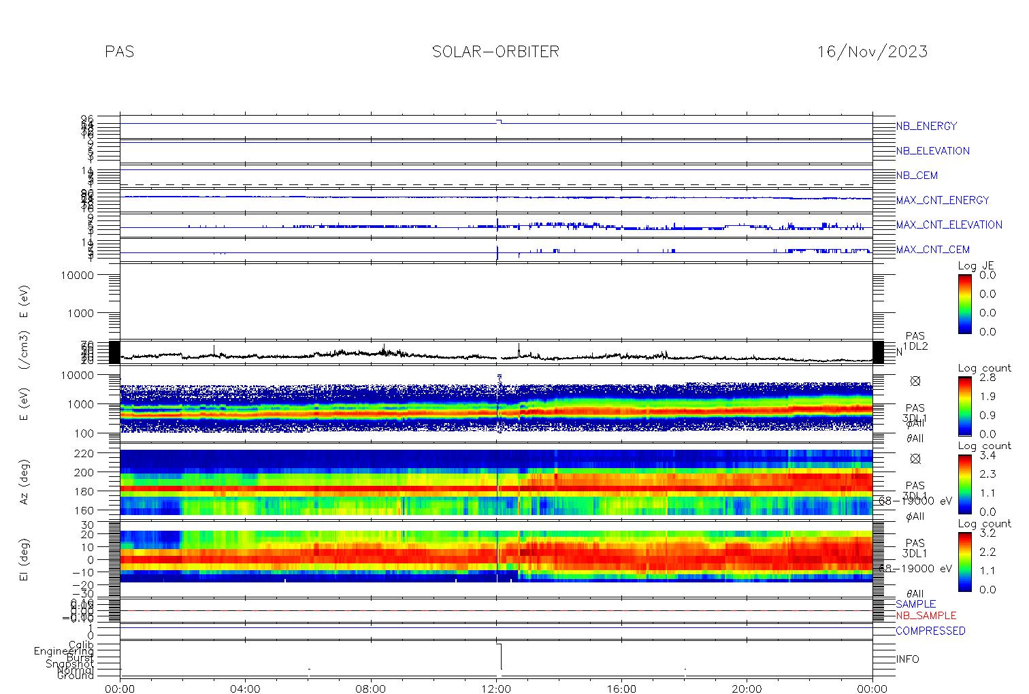The height and width of the screenshot is (694, 1029).
Task: Select the MAX_CNT_CEM label
Action: (x=932, y=250)
